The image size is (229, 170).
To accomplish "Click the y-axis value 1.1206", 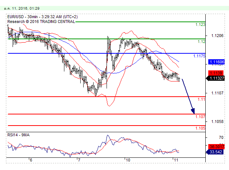I will 217,36.
